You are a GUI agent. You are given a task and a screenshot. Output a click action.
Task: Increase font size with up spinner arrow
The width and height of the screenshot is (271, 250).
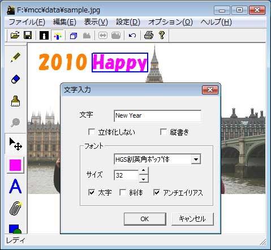[x=144, y=170]
